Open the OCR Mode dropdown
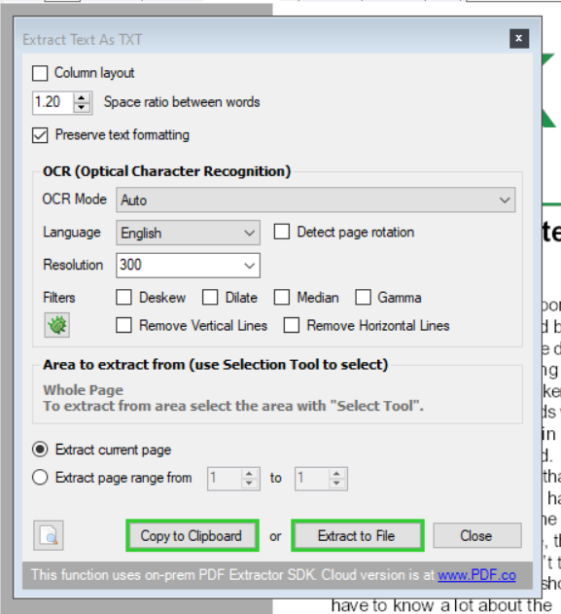Screen dimensions: 561x614 click(316, 200)
